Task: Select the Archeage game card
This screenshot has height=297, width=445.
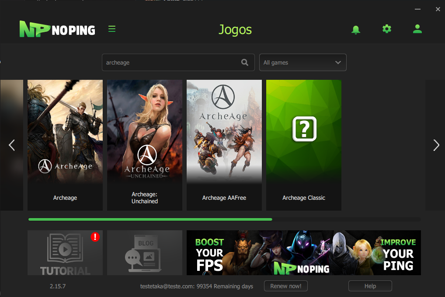Action: [65, 145]
